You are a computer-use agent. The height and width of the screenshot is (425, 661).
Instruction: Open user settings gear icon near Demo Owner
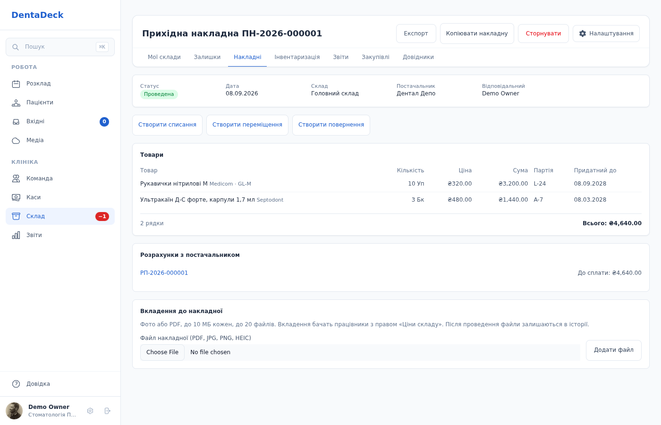tap(90, 411)
